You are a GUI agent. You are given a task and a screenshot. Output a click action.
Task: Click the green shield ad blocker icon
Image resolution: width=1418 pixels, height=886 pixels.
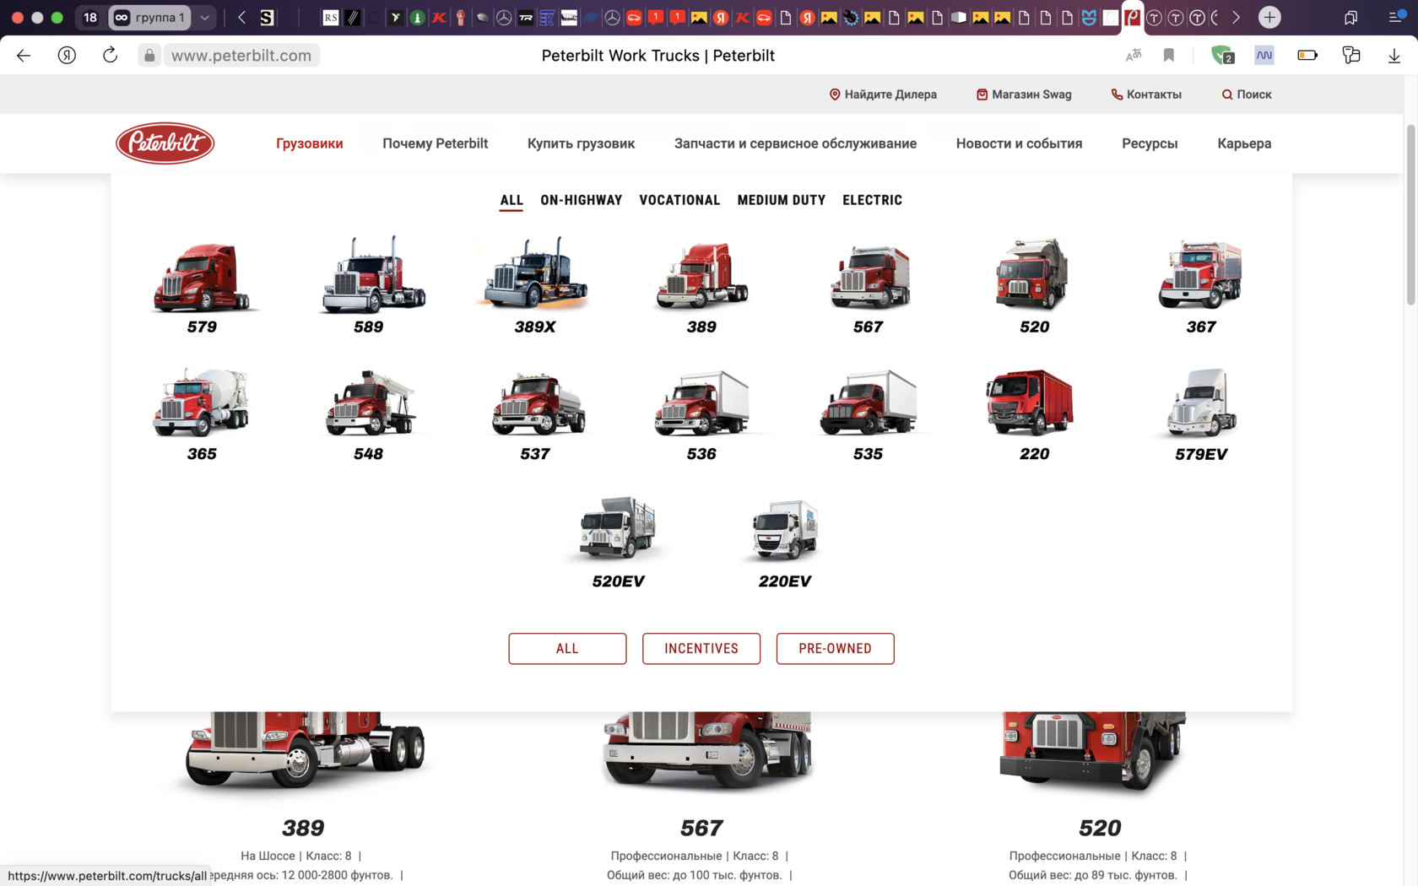[1221, 56]
